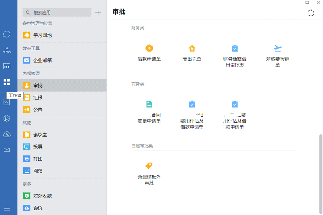Open the 差旅费报销单 airplane icon

point(277,49)
